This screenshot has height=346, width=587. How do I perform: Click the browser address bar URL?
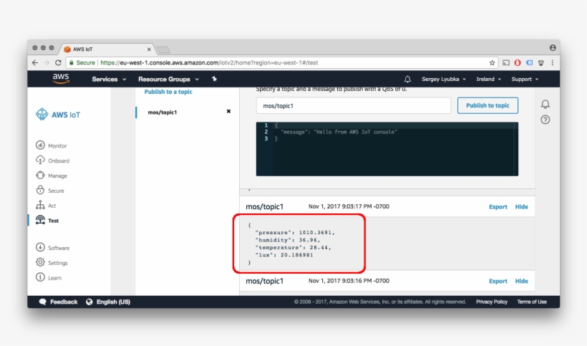[x=209, y=63]
